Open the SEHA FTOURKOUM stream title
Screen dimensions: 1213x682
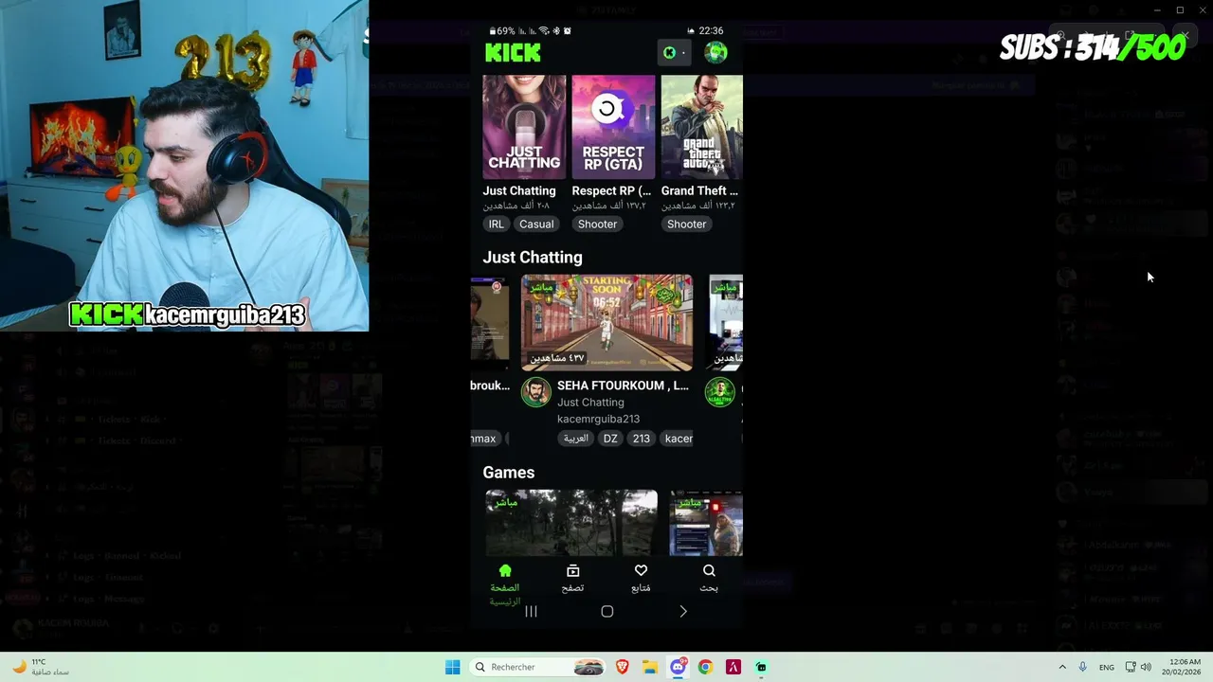623,386
